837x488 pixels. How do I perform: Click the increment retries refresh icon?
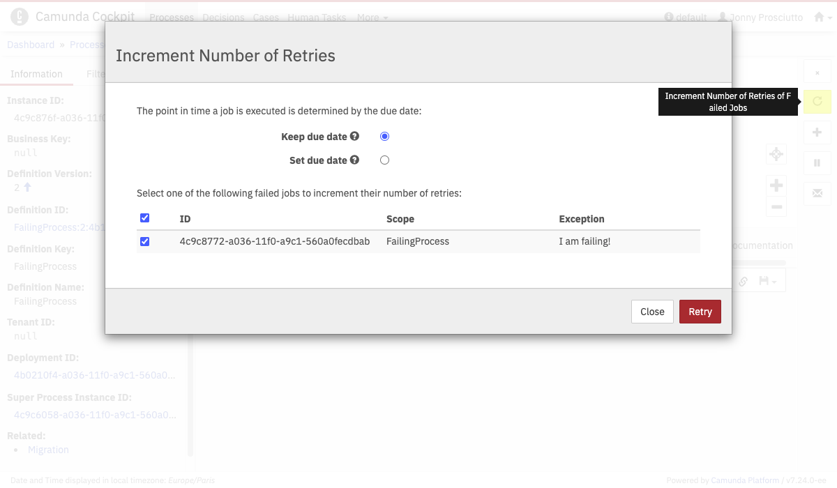pos(817,102)
